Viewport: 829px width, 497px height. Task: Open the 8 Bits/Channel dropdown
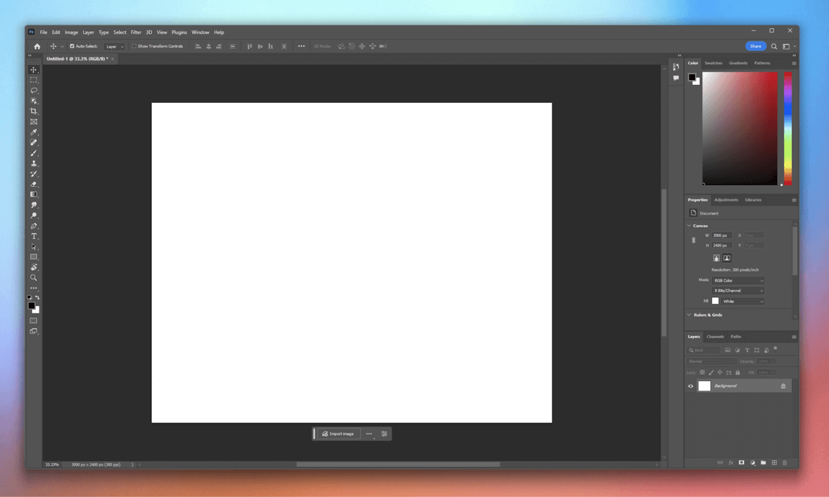(739, 291)
